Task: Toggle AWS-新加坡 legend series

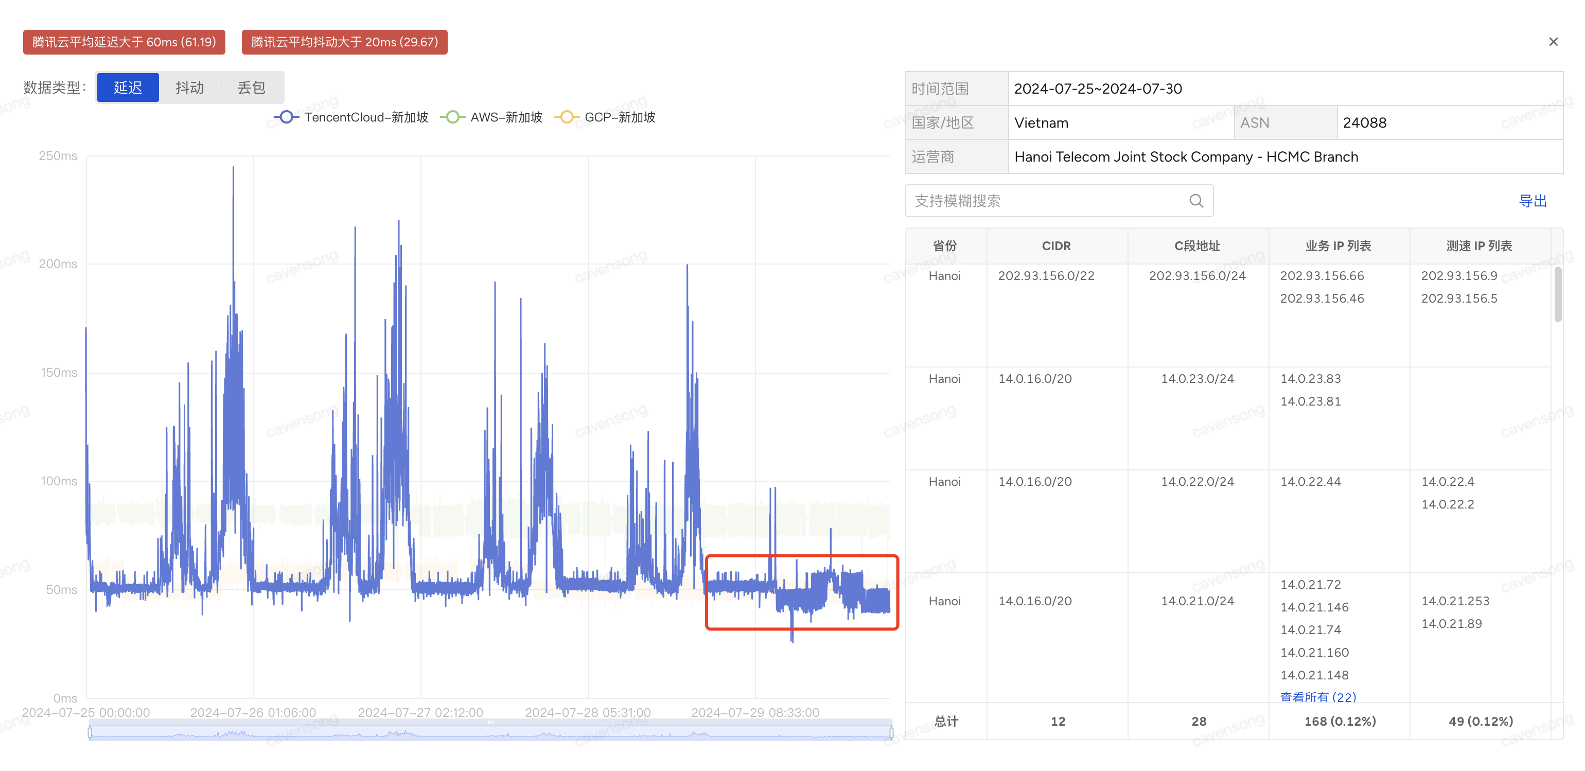Action: (491, 117)
